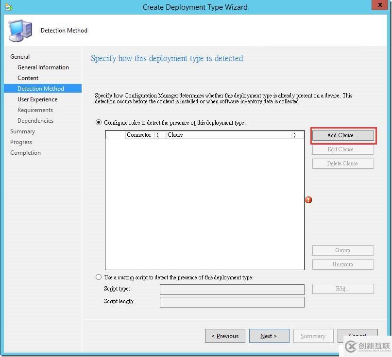The width and height of the screenshot is (392, 357).
Task: Click the Connector column header
Action: coord(139,135)
